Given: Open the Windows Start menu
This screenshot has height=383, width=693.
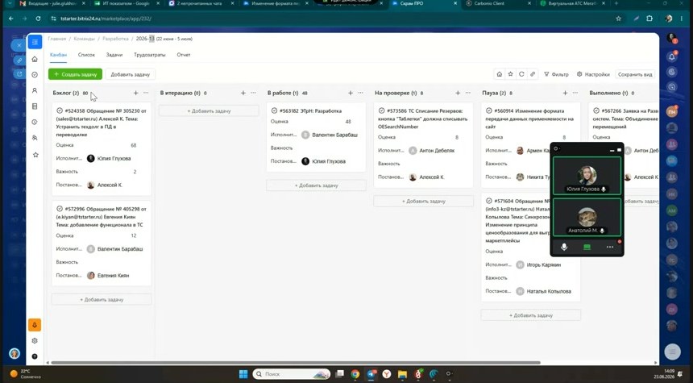Looking at the screenshot, I should [x=243, y=374].
